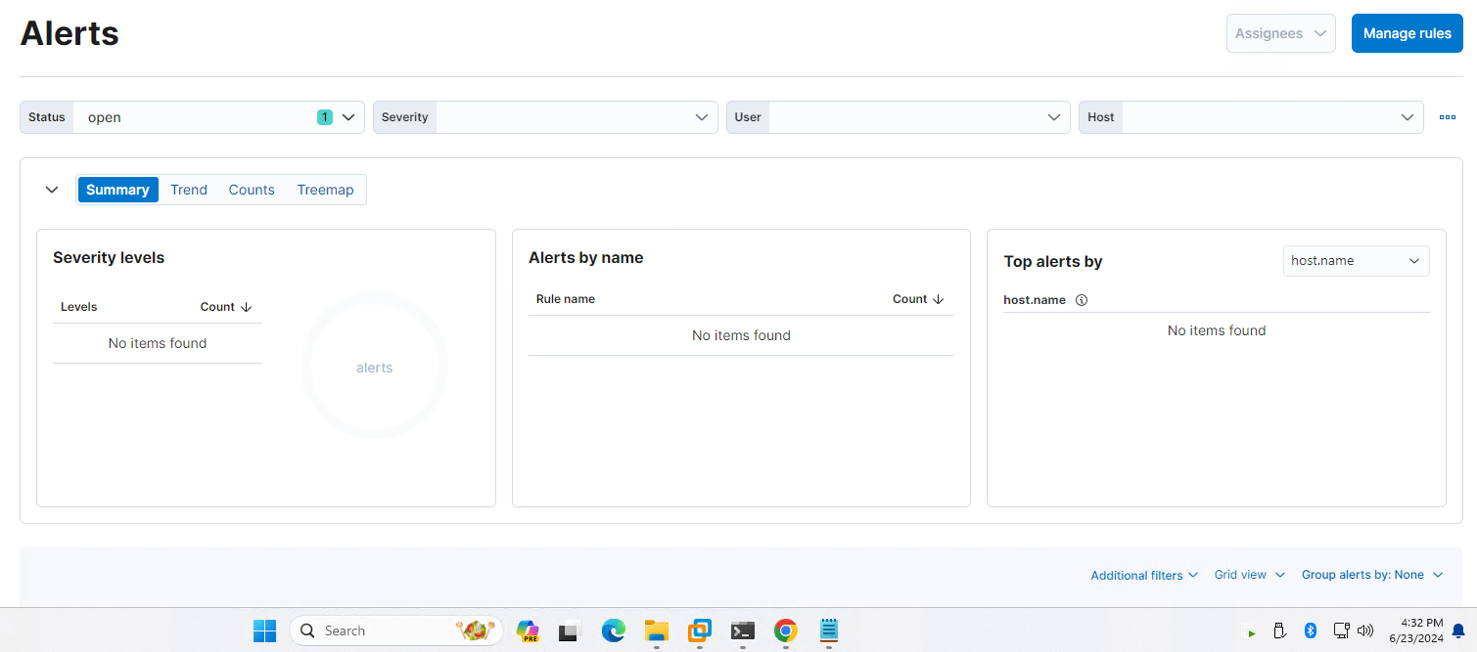The width and height of the screenshot is (1477, 652).
Task: Open the Terminal app on the taskbar
Action: pyautogui.click(x=743, y=630)
